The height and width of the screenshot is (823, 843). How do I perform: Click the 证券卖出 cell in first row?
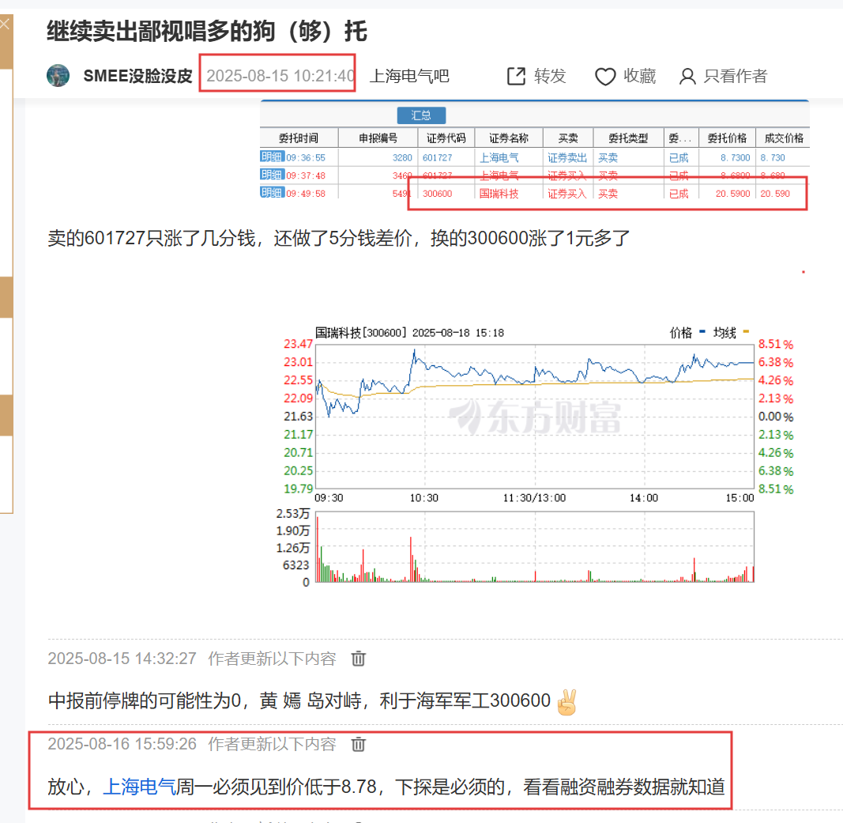(567, 157)
